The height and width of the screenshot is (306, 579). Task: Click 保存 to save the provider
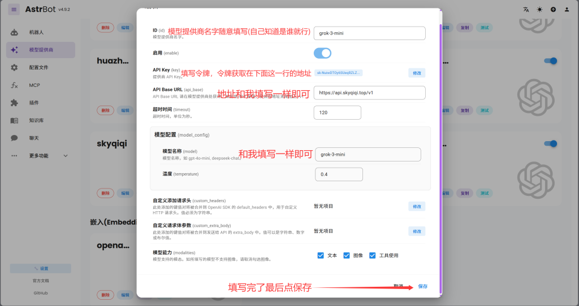click(x=422, y=286)
